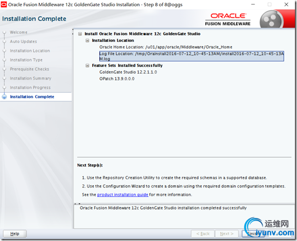Click the Configuration Wizard step text
The width and height of the screenshot is (297, 241).
click(x=183, y=186)
